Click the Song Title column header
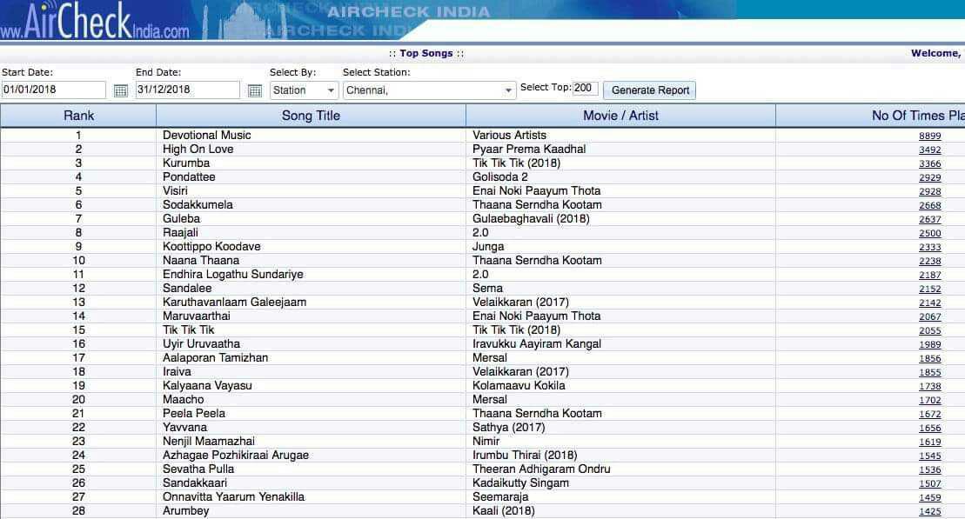The image size is (965, 519). pos(311,116)
